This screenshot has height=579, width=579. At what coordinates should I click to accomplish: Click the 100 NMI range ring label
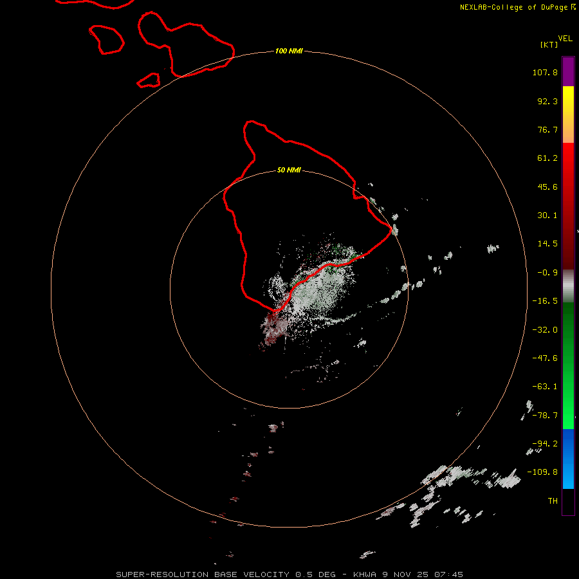tap(289, 51)
